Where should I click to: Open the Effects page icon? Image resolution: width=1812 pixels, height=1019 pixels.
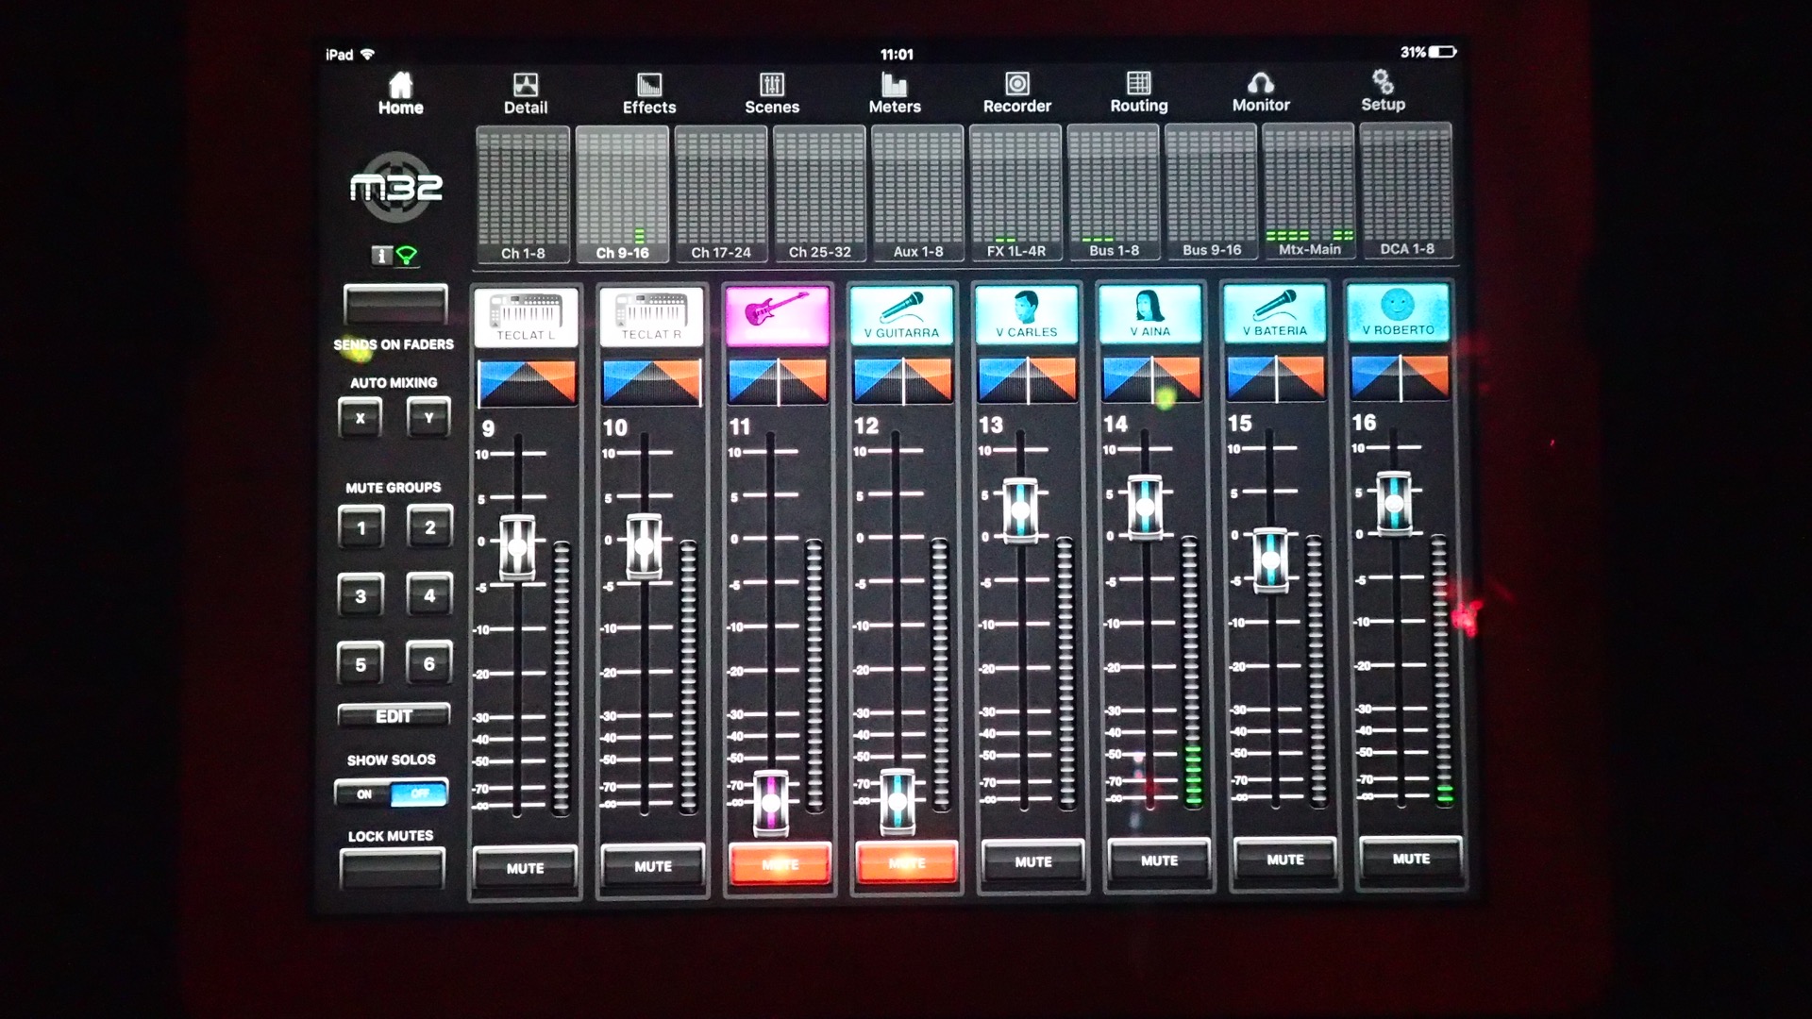click(x=648, y=85)
